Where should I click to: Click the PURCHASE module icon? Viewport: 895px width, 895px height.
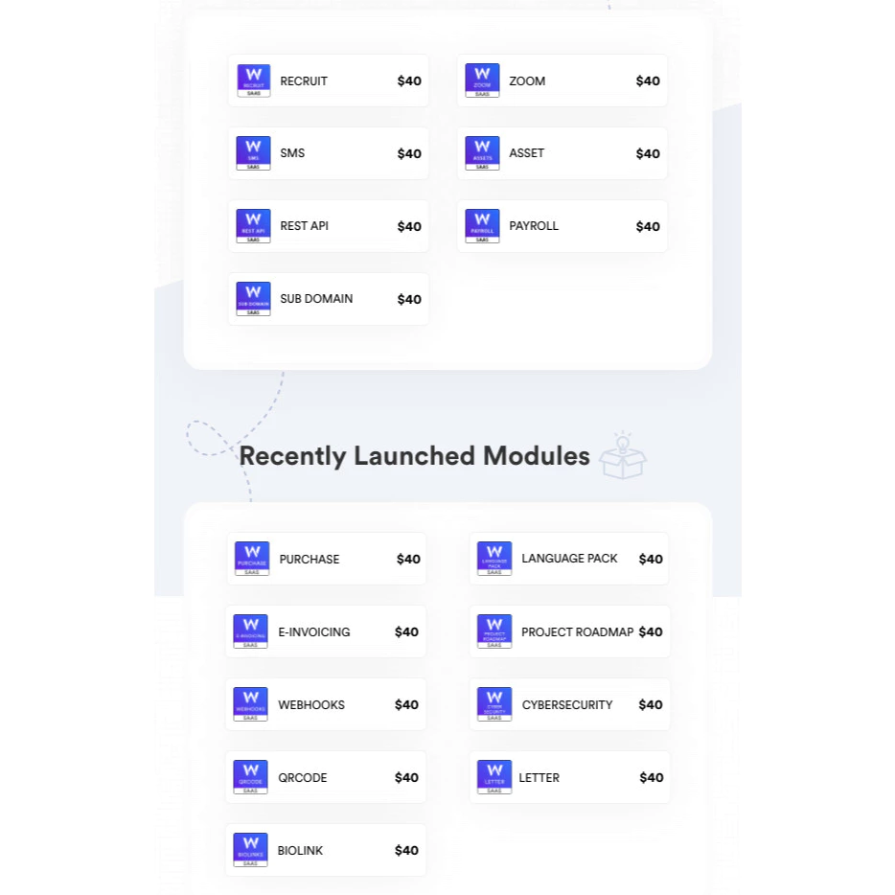coord(250,559)
